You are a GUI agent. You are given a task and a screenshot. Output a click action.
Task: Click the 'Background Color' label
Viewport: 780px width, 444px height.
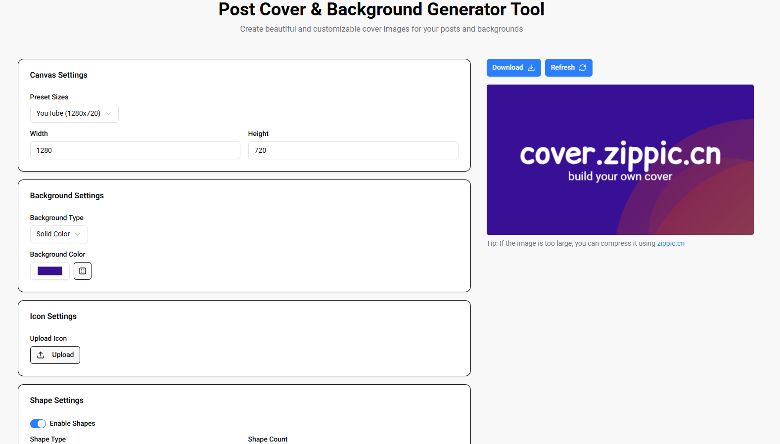click(57, 255)
